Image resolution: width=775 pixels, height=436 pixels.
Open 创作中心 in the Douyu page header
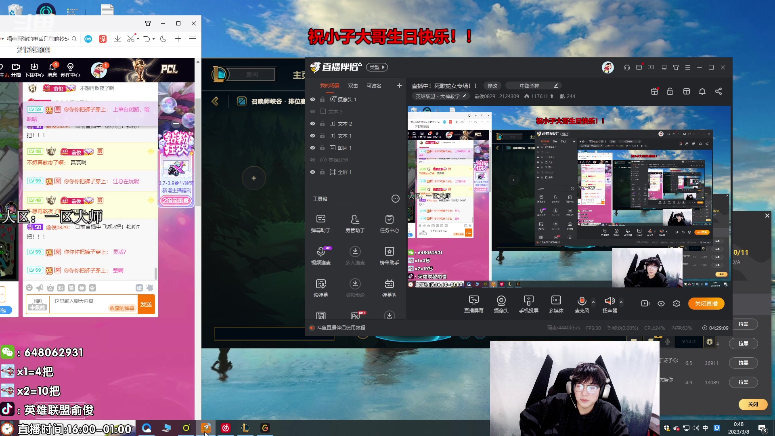pyautogui.click(x=70, y=70)
